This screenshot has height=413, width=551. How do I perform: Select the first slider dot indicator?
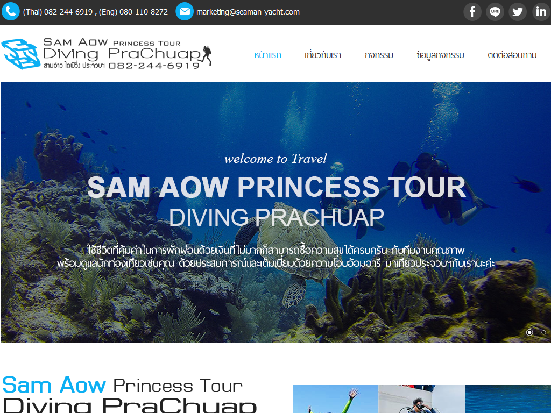click(x=529, y=332)
